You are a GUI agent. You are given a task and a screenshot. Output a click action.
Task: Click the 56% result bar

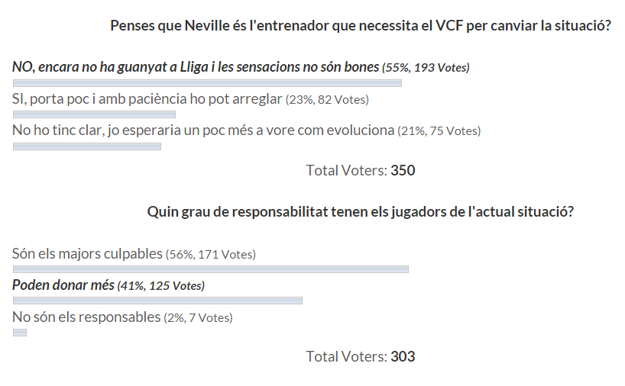(210, 269)
